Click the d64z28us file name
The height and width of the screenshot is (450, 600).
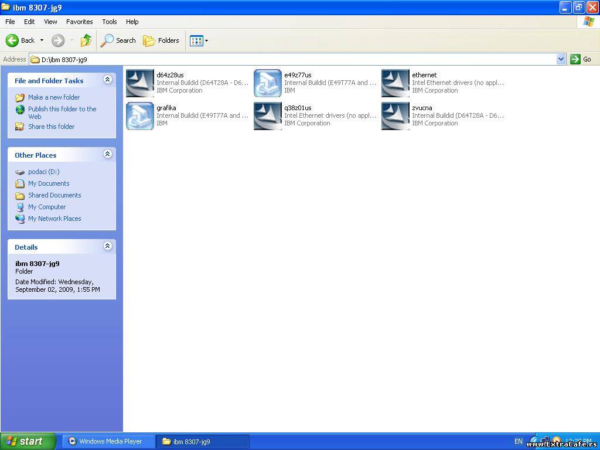click(170, 75)
